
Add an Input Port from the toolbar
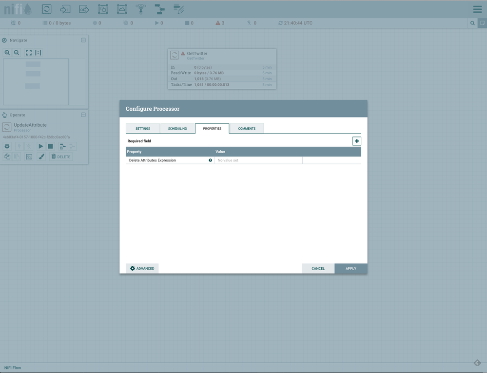(x=65, y=9)
